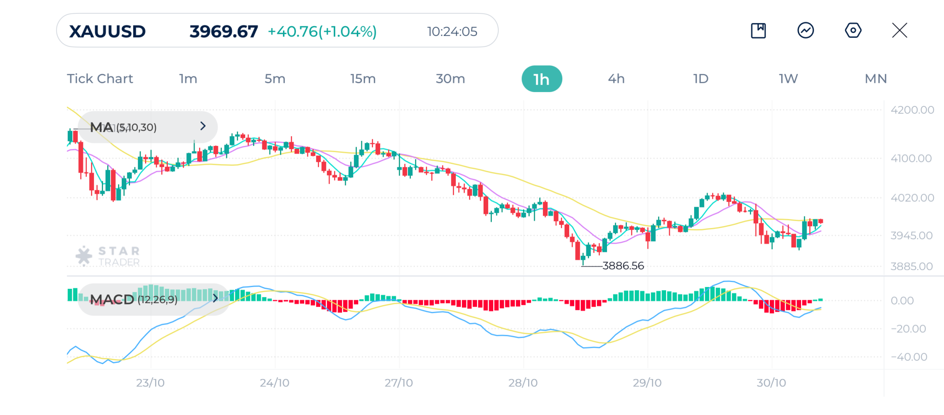
Task: Click the 3886.56 low price marker
Action: pyautogui.click(x=623, y=266)
